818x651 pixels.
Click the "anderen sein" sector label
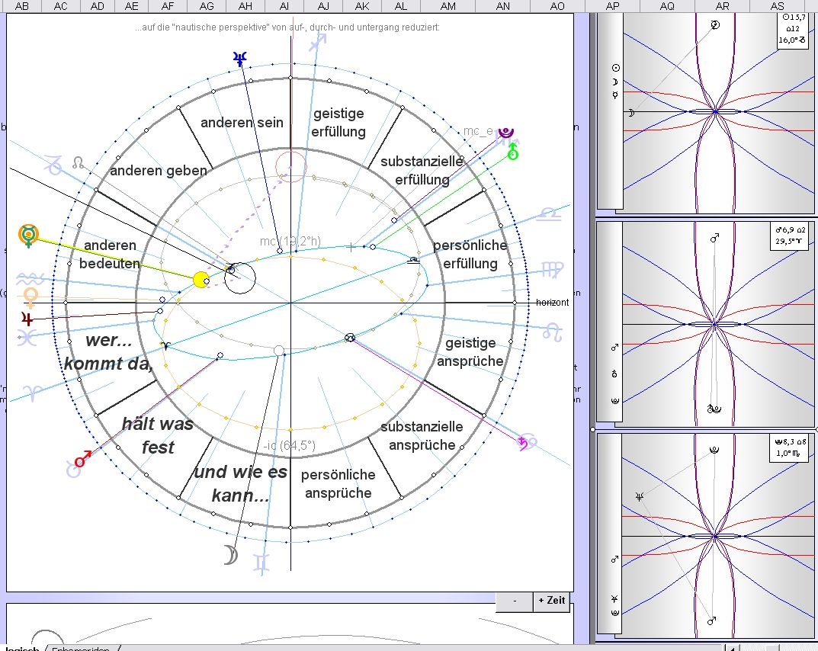pyautogui.click(x=242, y=123)
